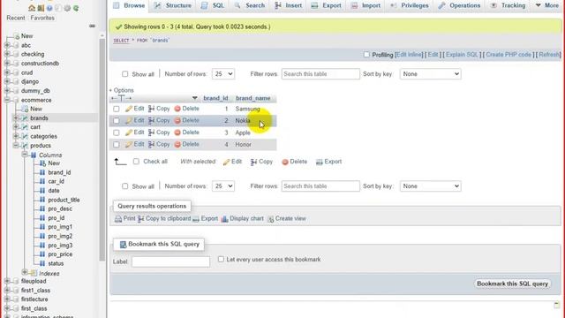The width and height of the screenshot is (565, 318).
Task: Click the brands table icon in the tree
Action: (25, 117)
